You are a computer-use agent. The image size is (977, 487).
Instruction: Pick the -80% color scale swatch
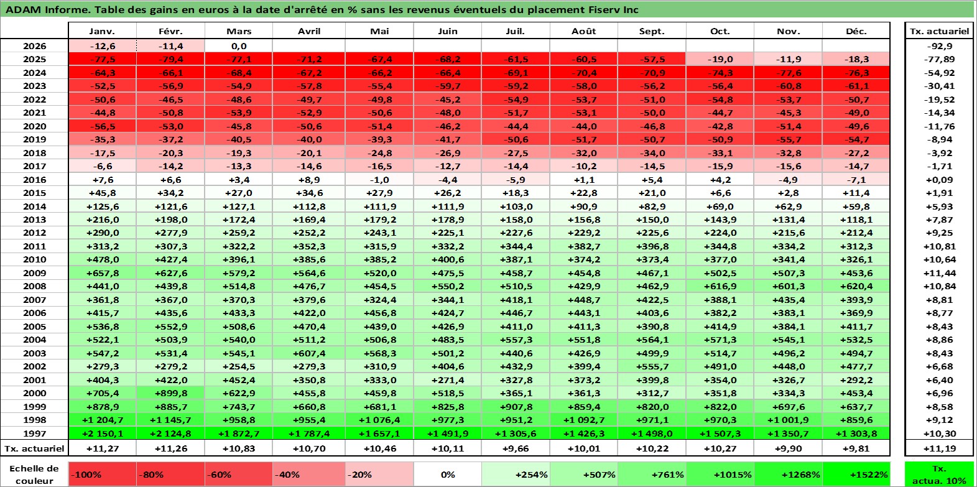170,474
